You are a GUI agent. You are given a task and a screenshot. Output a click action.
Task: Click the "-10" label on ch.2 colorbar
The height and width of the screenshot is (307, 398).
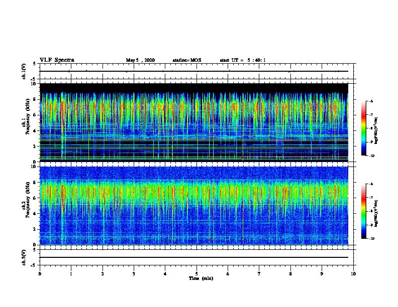click(371, 239)
